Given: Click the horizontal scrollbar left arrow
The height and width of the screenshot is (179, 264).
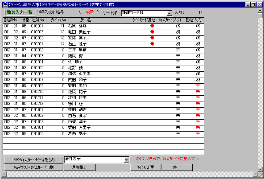Looking at the screenshot, I should [x=4, y=174].
